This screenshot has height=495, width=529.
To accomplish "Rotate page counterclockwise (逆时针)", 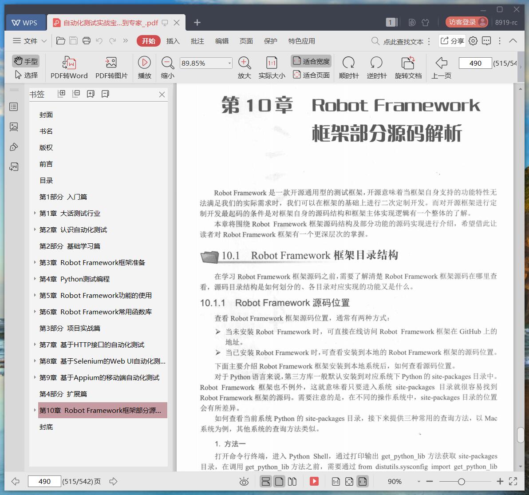I will pos(376,67).
